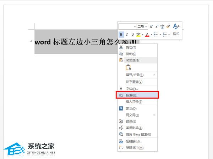This screenshot has width=213, height=159.
Task: Apply yellow text highlight color
Action: (x=138, y=34)
